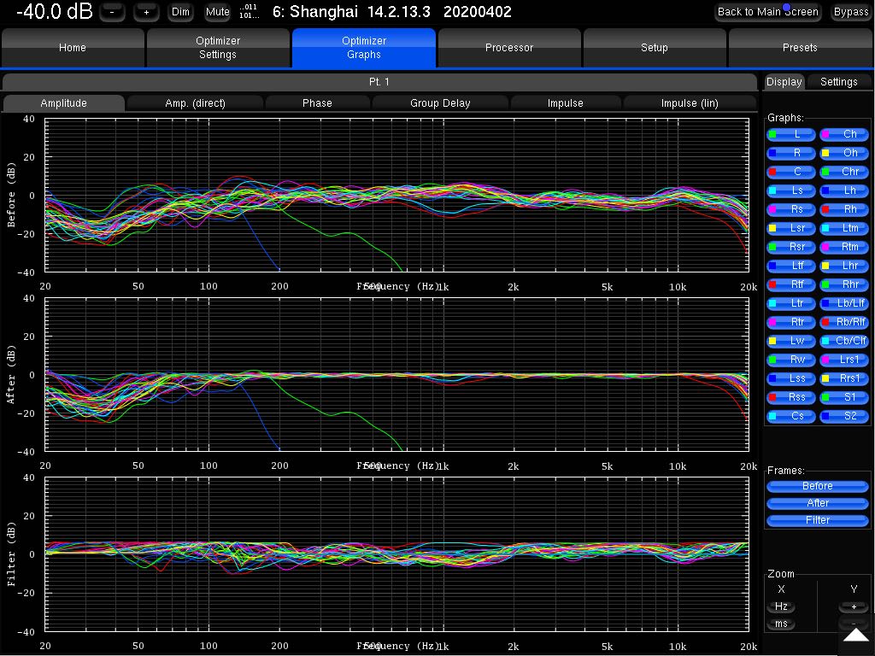Open the Processor tab

coord(509,48)
